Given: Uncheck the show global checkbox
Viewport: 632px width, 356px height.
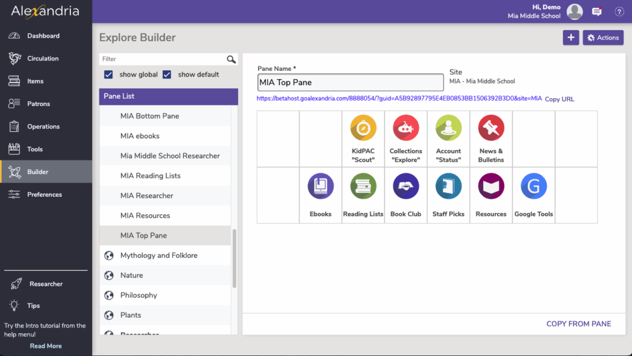Looking at the screenshot, I should click(109, 75).
